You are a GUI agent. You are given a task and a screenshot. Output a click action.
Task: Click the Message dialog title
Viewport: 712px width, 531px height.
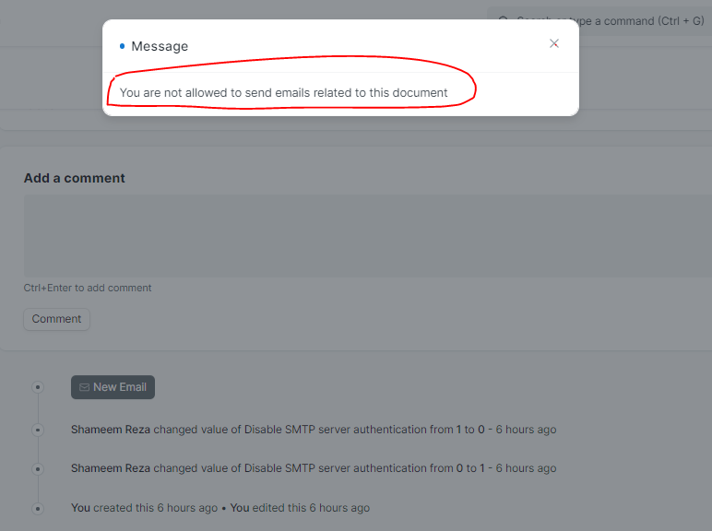coord(160,46)
